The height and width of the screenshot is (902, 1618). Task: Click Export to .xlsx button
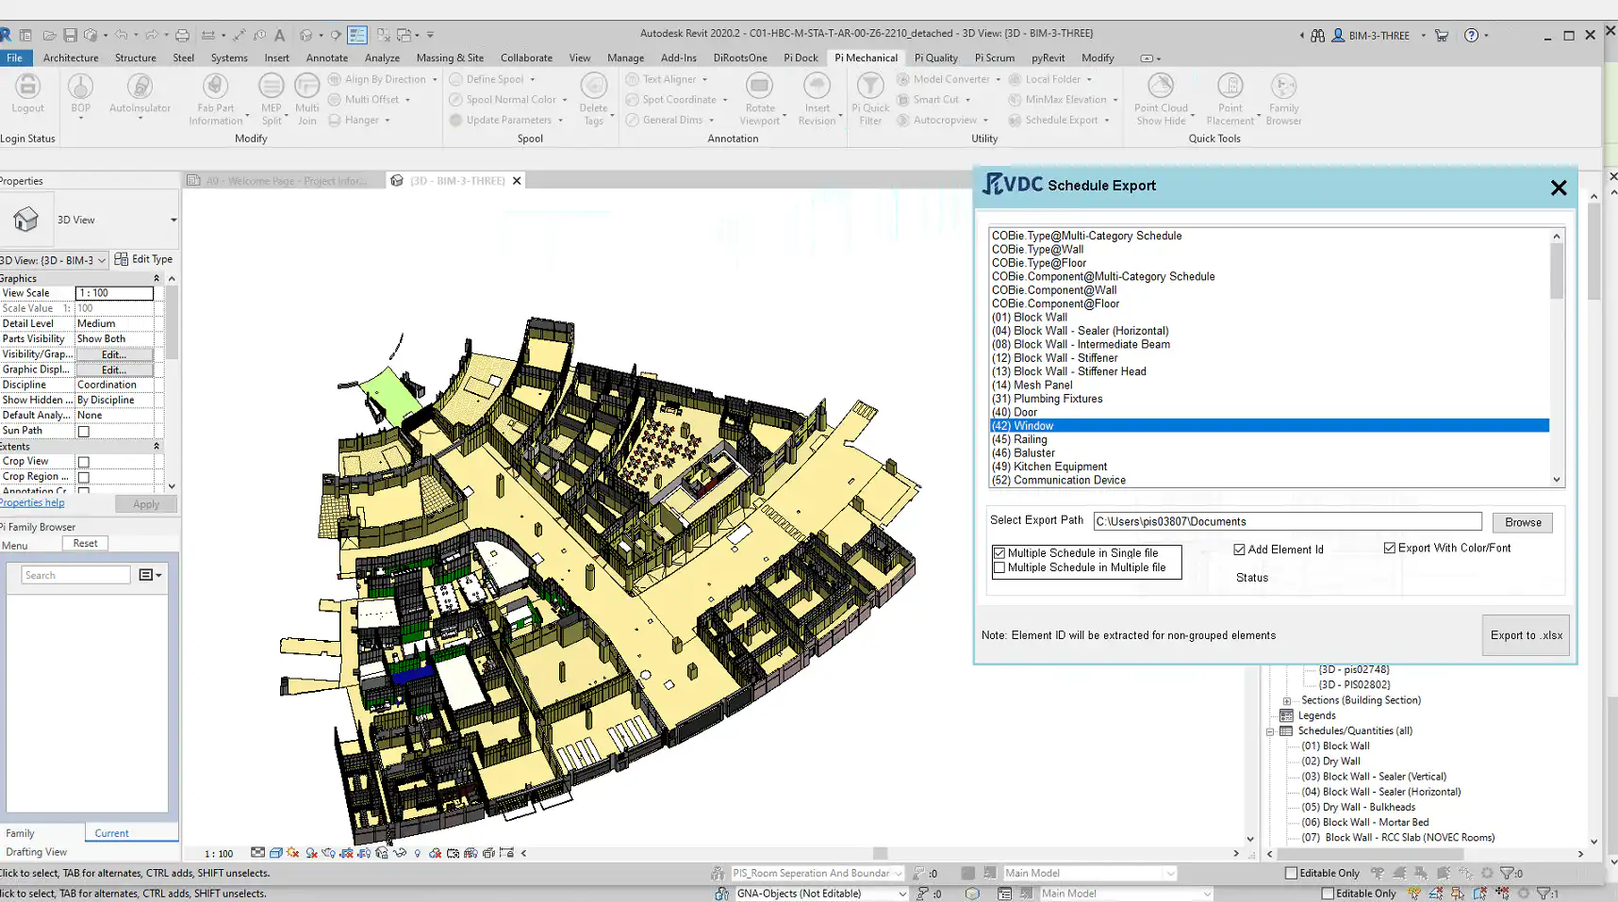tap(1526, 635)
